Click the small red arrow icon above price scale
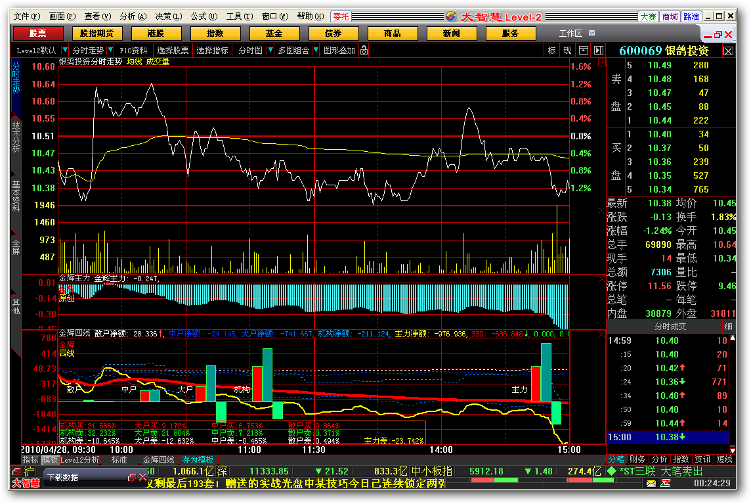Image resolution: width=751 pixels, height=504 pixels. 601,62
